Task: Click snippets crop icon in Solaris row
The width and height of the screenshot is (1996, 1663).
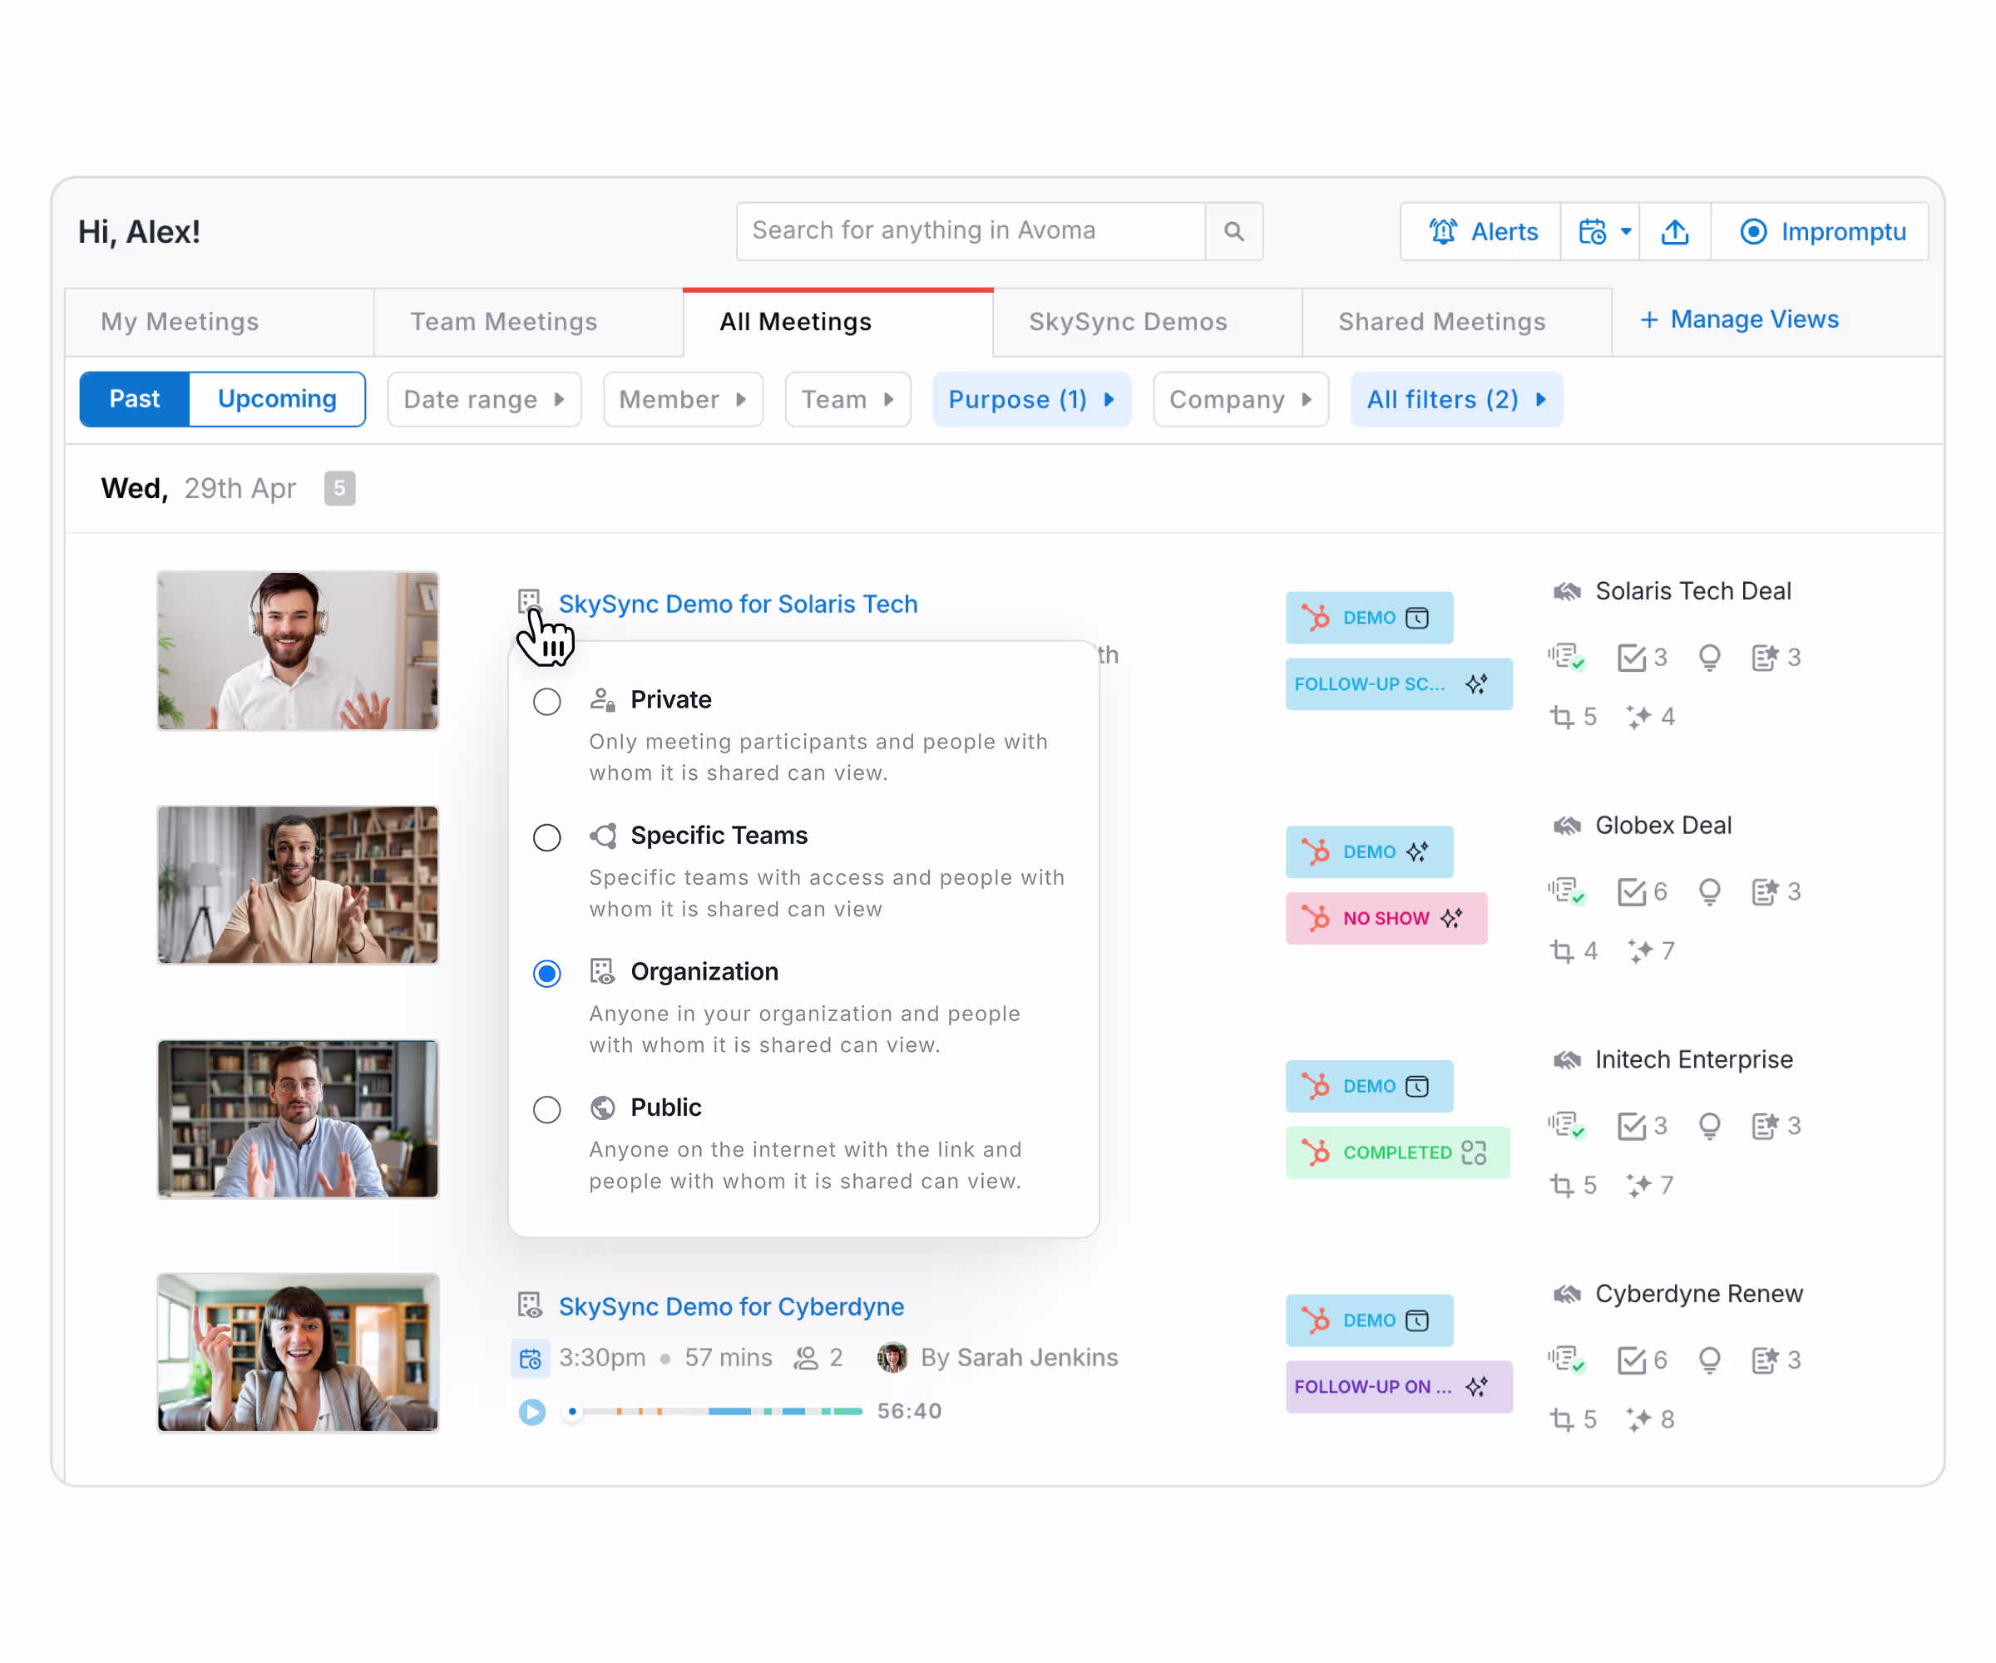Action: tap(1562, 717)
